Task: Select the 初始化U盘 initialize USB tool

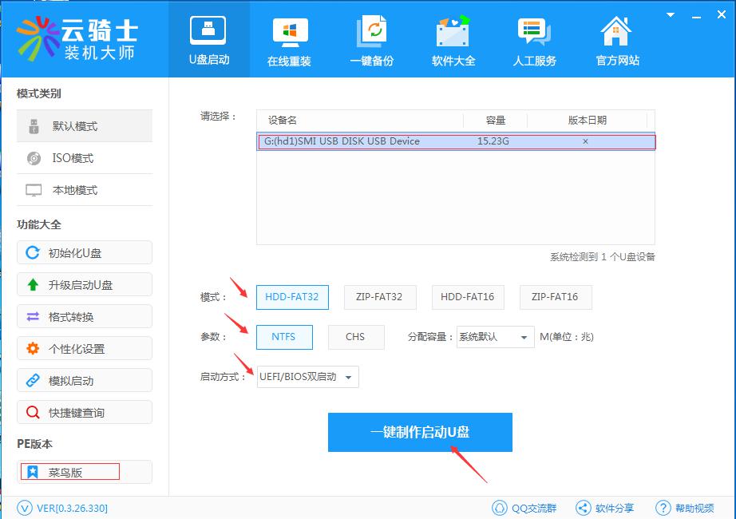Action: tap(84, 252)
